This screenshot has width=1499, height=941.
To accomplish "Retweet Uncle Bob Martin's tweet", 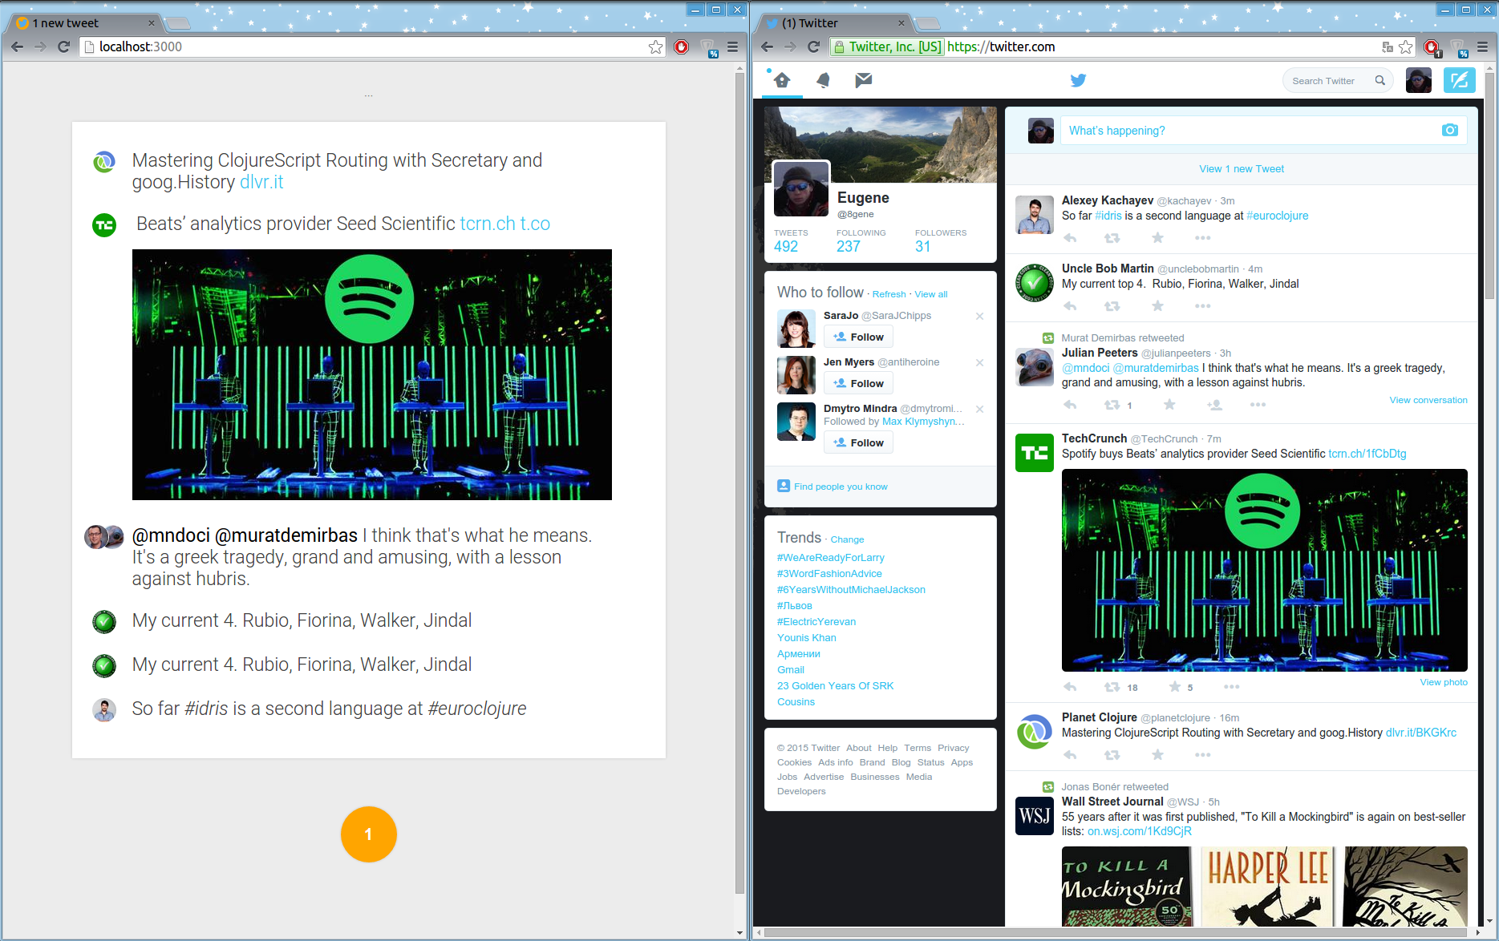I will coord(1112,306).
